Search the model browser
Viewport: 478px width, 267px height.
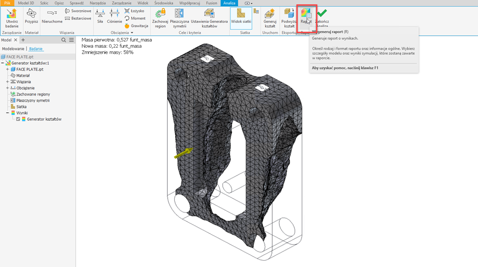63,40
